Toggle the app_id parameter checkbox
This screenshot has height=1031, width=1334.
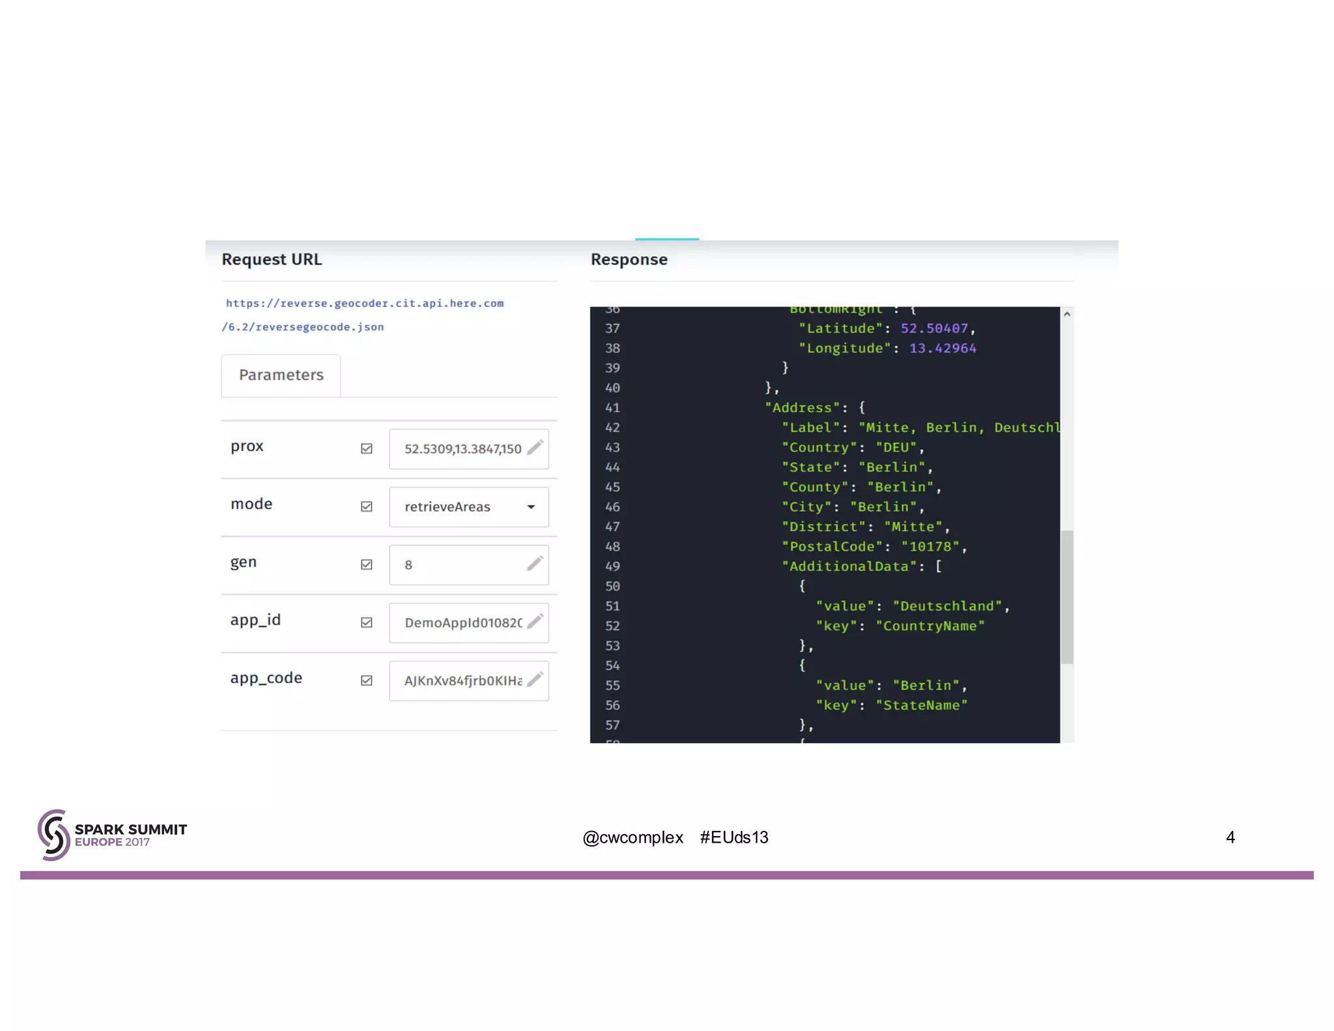click(x=367, y=622)
